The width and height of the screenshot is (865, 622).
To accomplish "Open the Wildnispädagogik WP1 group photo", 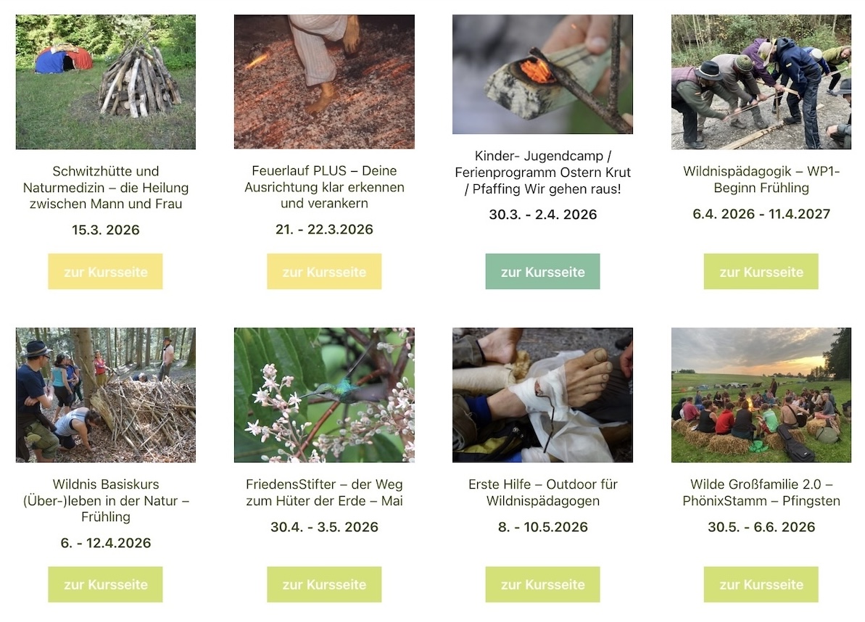I will tap(761, 82).
